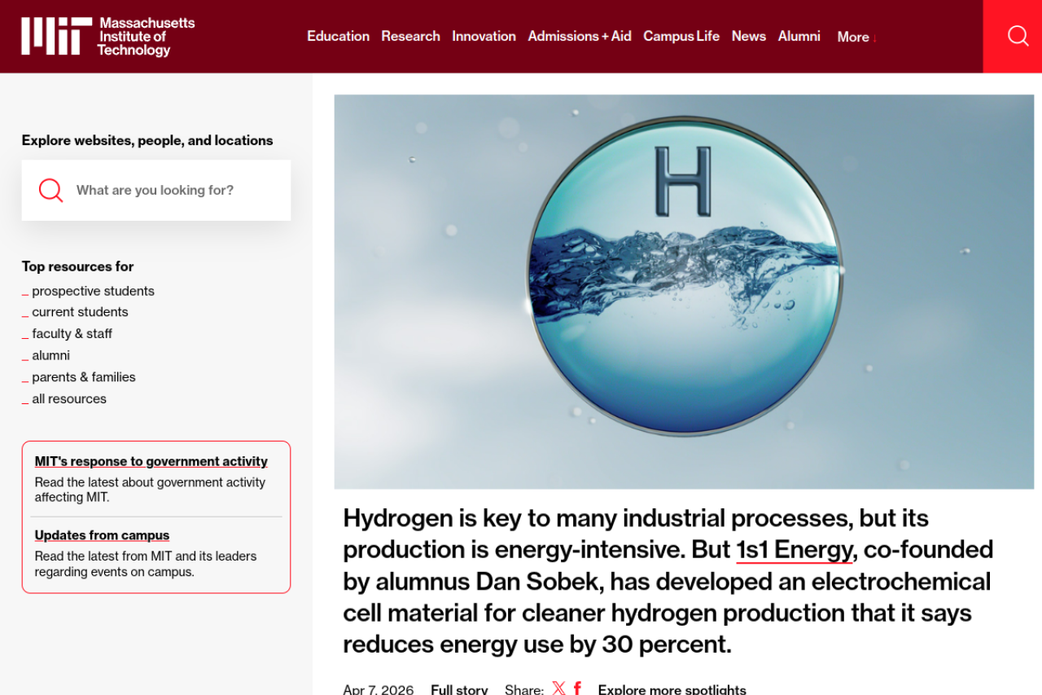Share story on X (Twitter) icon
Viewport: 1042px width, 695px height.
coord(558,688)
